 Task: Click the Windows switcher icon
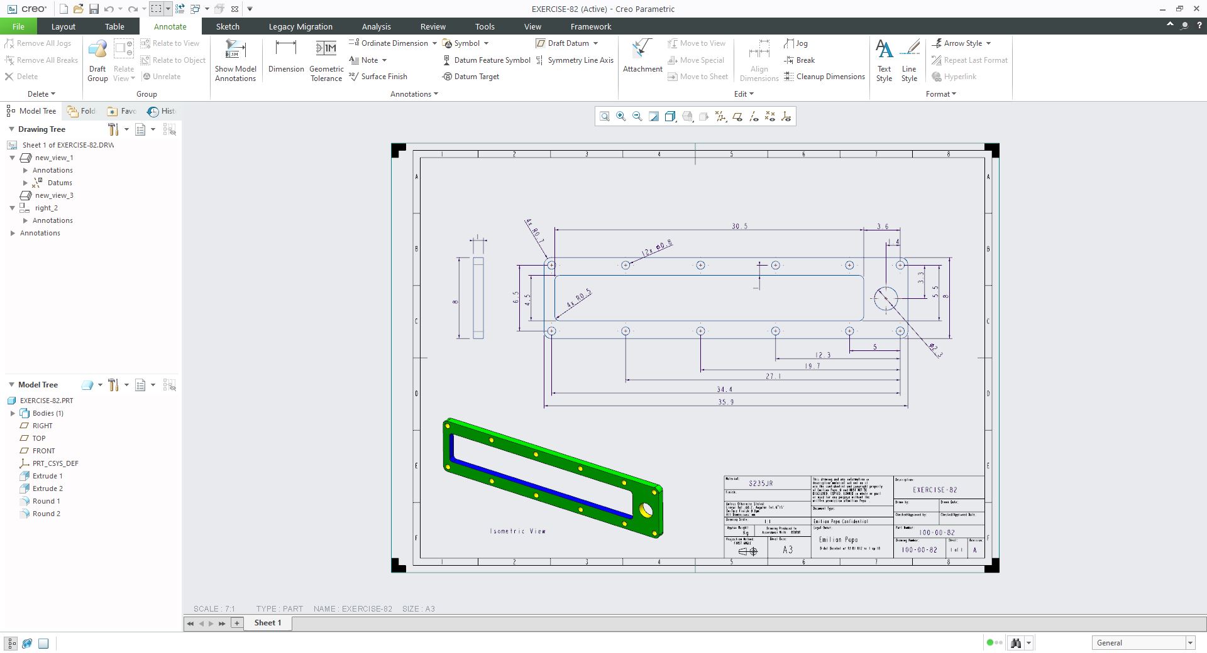coord(195,9)
